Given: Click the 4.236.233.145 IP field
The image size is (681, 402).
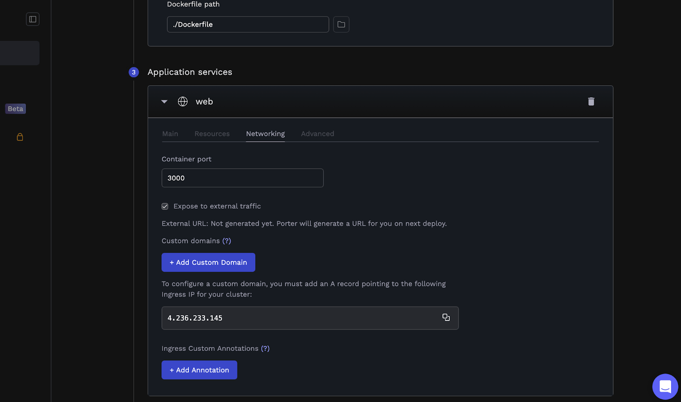Looking at the screenshot, I should pos(310,318).
